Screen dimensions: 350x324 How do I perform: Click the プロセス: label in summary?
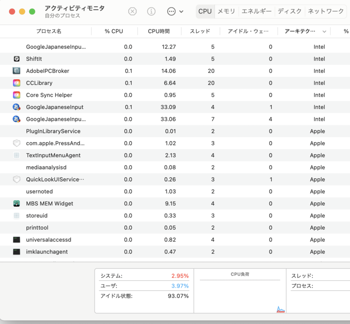click(302, 286)
